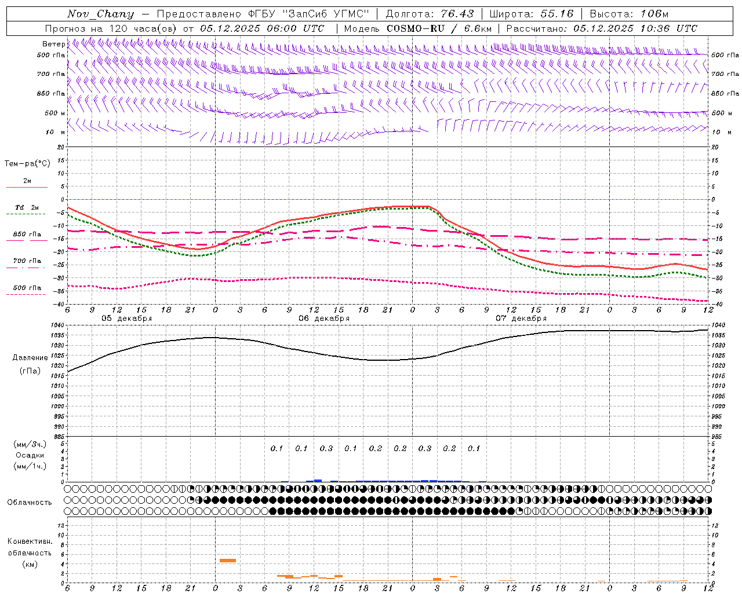
Task: Click the Облачность cloud cover label
Action: [30, 502]
